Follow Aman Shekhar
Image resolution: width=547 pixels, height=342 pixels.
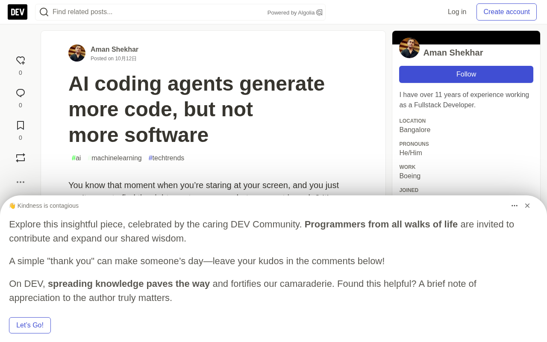click(466, 74)
